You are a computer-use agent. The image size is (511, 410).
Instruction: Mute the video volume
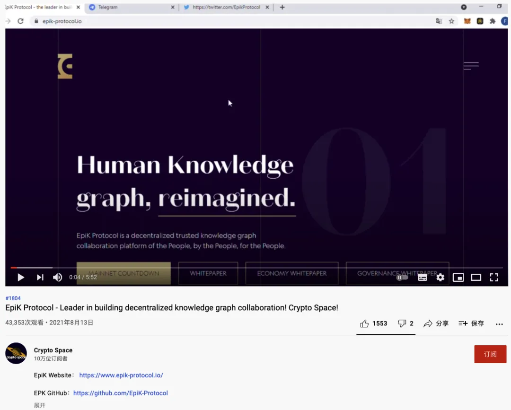click(x=57, y=277)
